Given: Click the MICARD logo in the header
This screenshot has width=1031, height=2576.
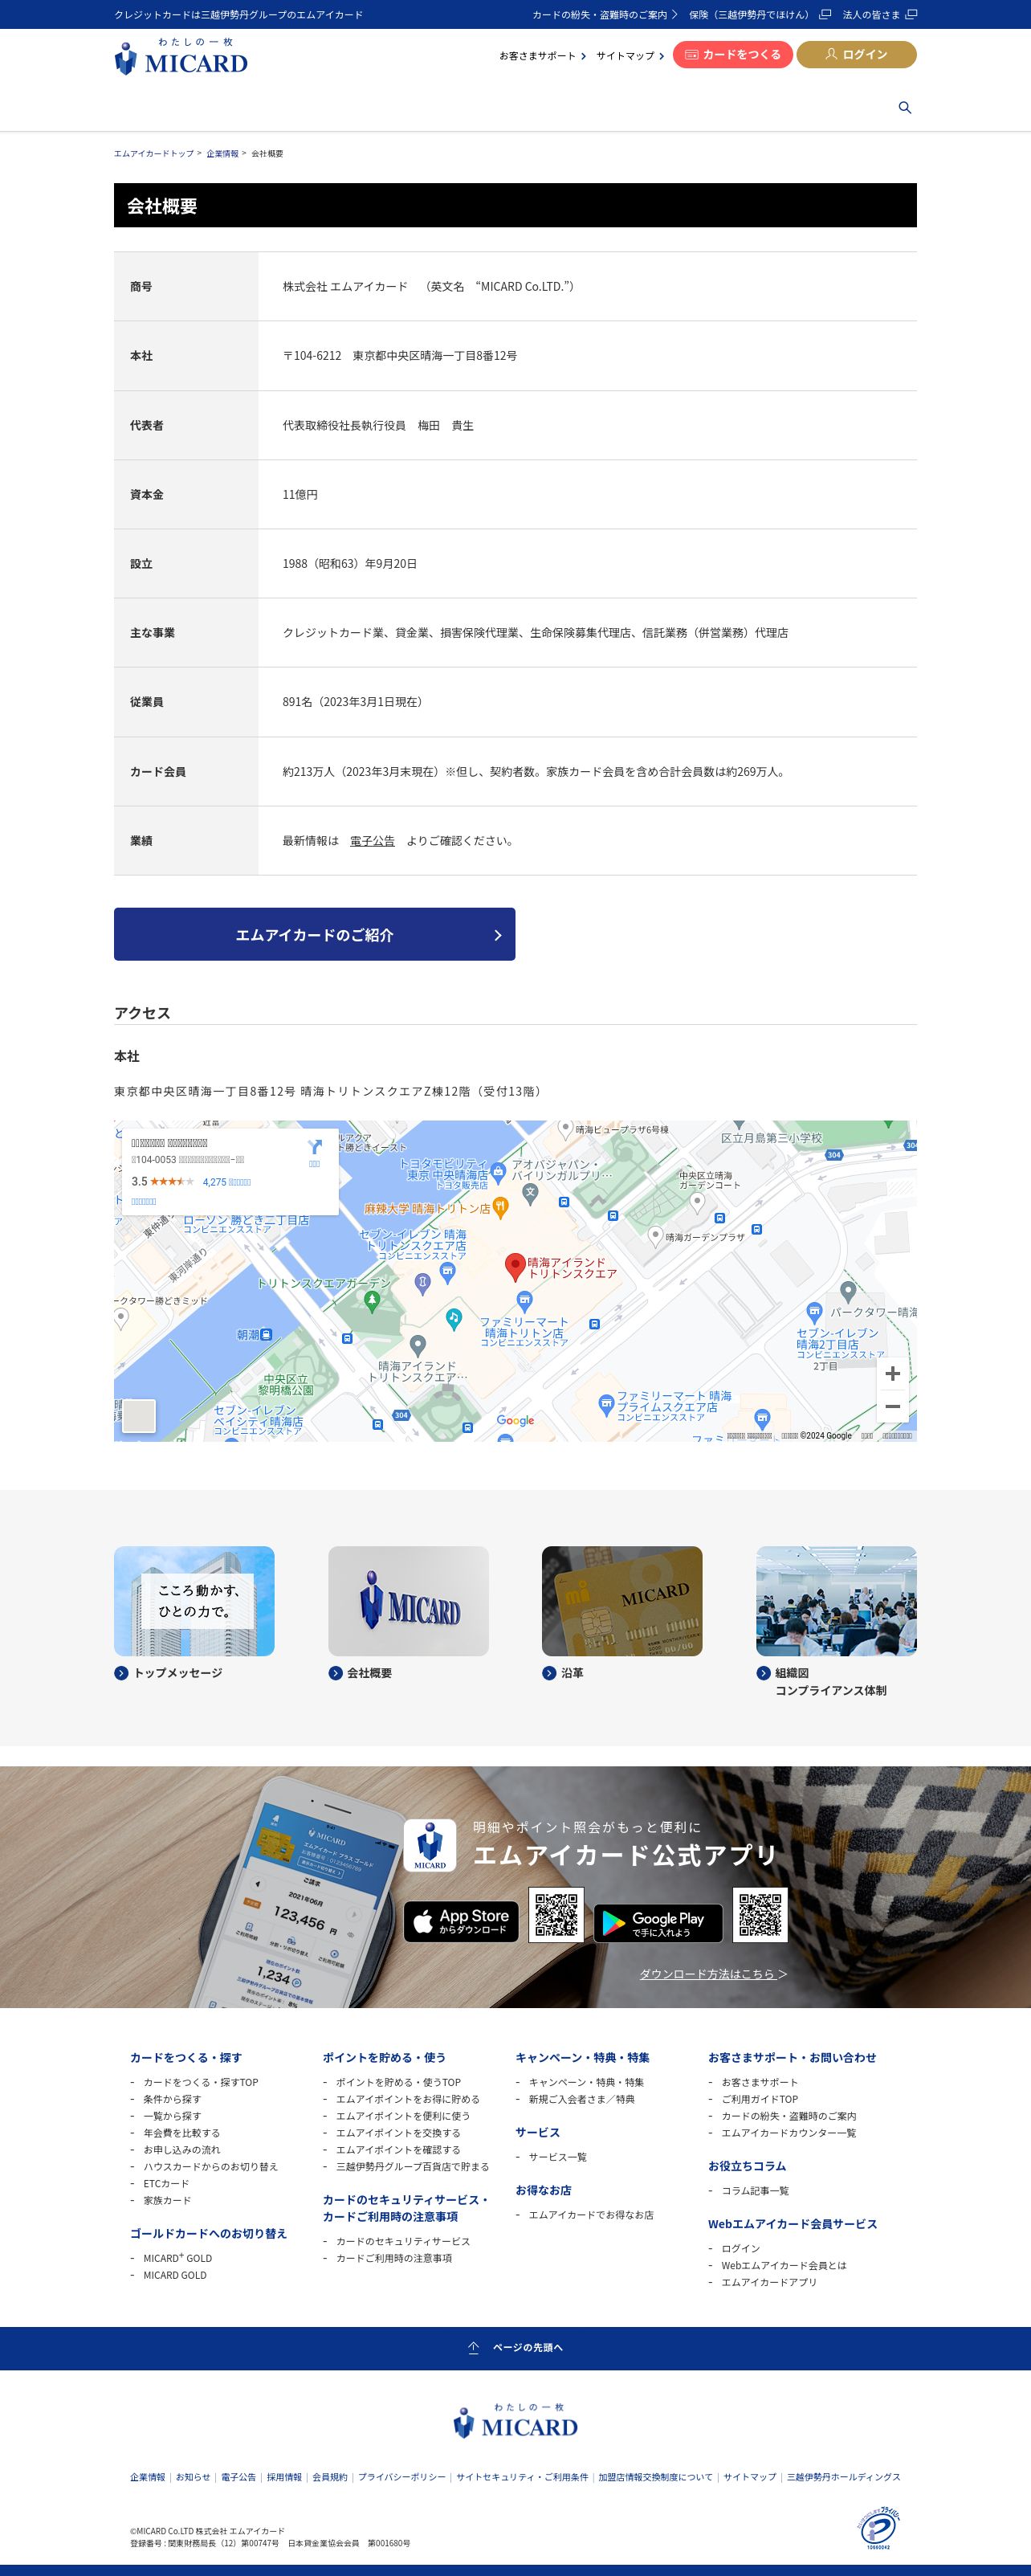Looking at the screenshot, I should [x=181, y=57].
